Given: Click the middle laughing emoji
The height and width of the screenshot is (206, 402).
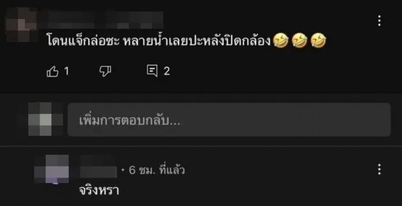Looking at the screenshot, I should pos(300,42).
